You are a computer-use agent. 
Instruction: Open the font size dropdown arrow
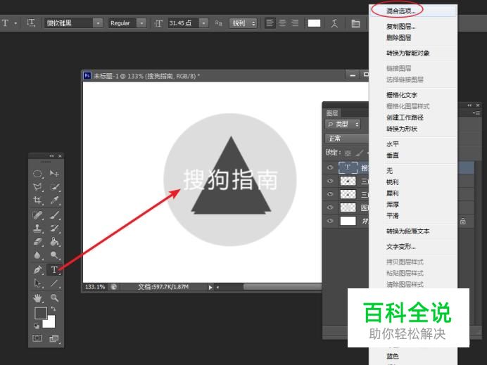point(204,23)
